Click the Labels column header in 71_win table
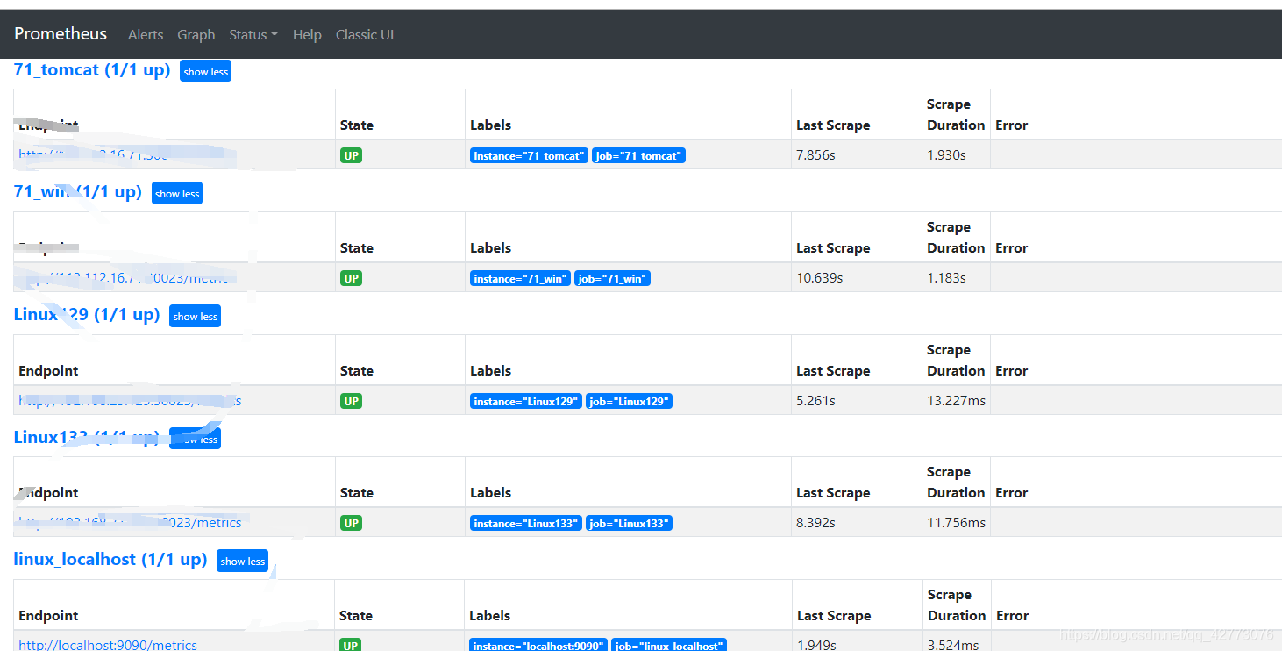Image resolution: width=1282 pixels, height=651 pixels. point(490,248)
